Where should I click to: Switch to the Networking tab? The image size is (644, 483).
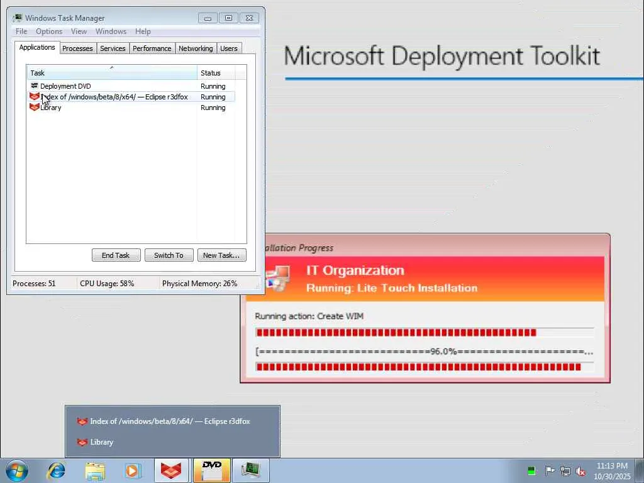(196, 48)
